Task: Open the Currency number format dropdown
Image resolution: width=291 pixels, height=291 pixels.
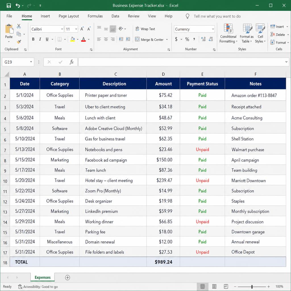Action: coord(213,29)
